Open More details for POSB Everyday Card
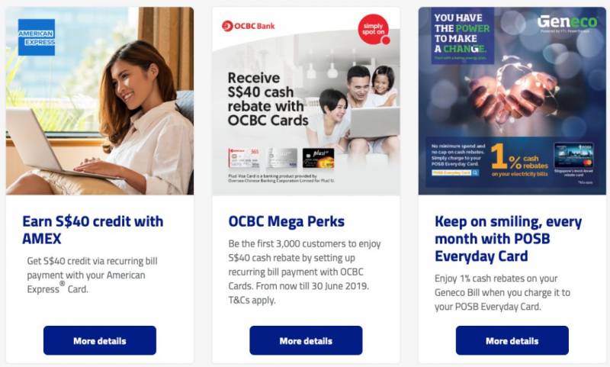 click(512, 340)
